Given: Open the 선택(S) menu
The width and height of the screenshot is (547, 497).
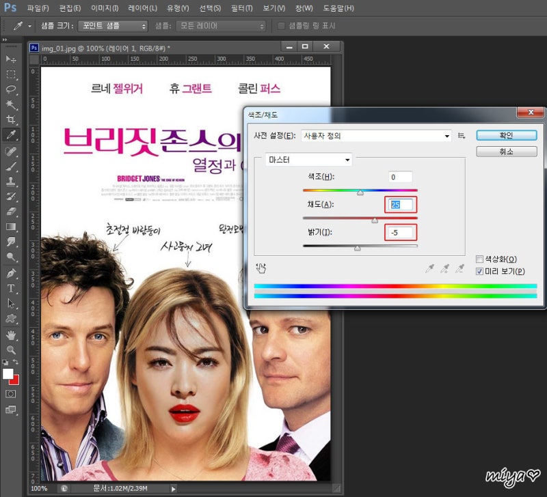Looking at the screenshot, I should (x=210, y=8).
